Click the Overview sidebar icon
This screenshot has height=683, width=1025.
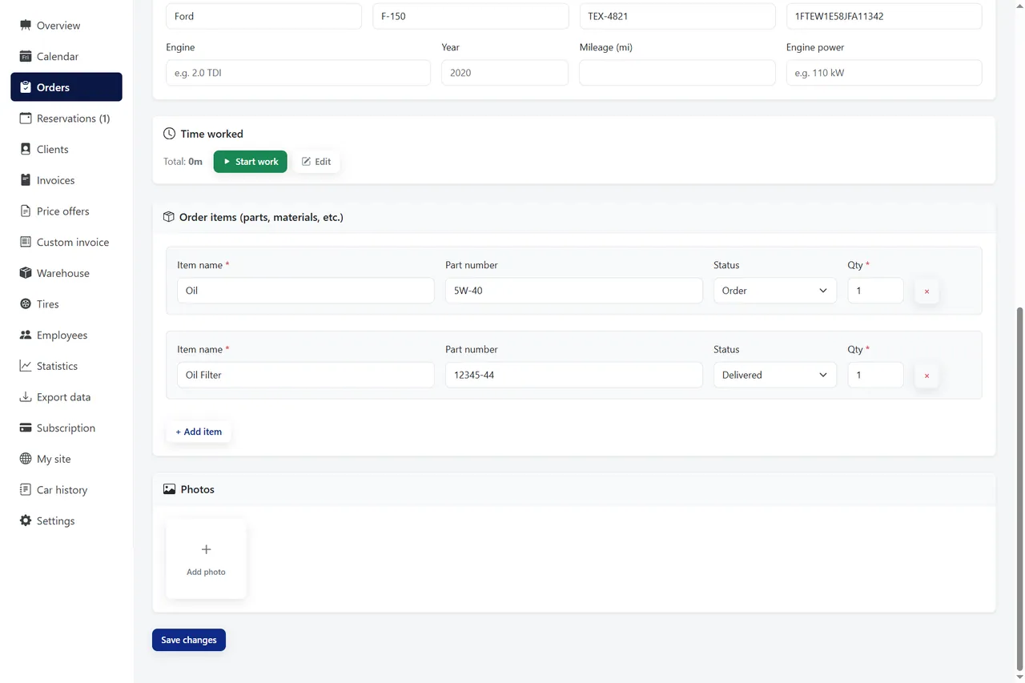click(x=26, y=26)
